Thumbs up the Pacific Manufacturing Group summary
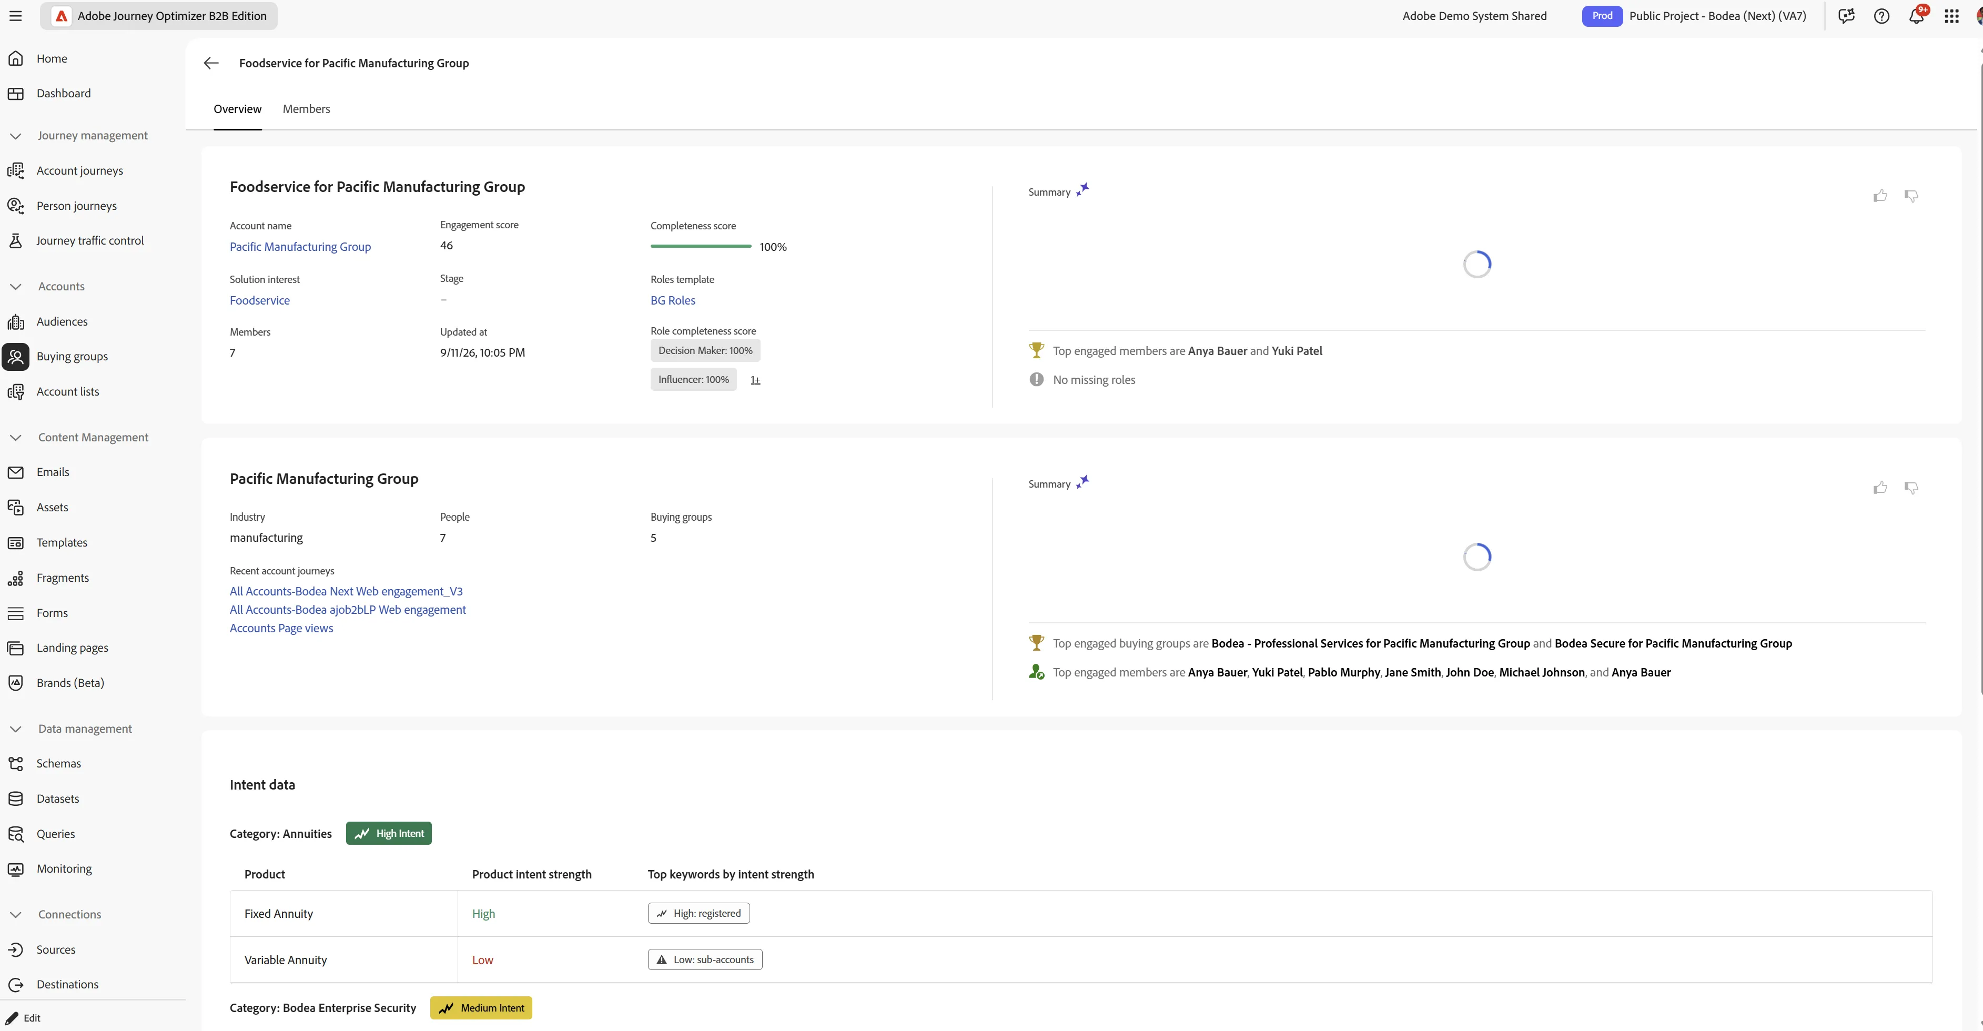 click(x=1880, y=488)
